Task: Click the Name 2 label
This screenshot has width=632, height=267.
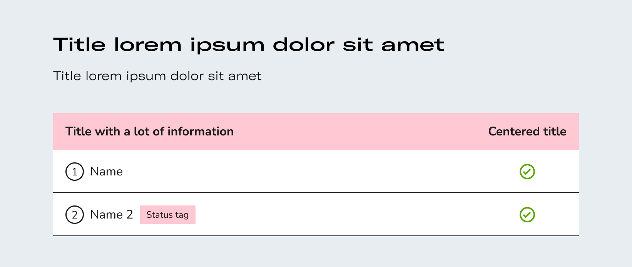Action: click(112, 215)
